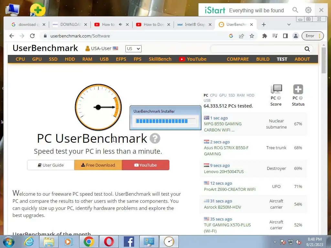Image resolution: width=331 pixels, height=248 pixels.
Task: Click the red YouTube button
Action: pos(145,165)
